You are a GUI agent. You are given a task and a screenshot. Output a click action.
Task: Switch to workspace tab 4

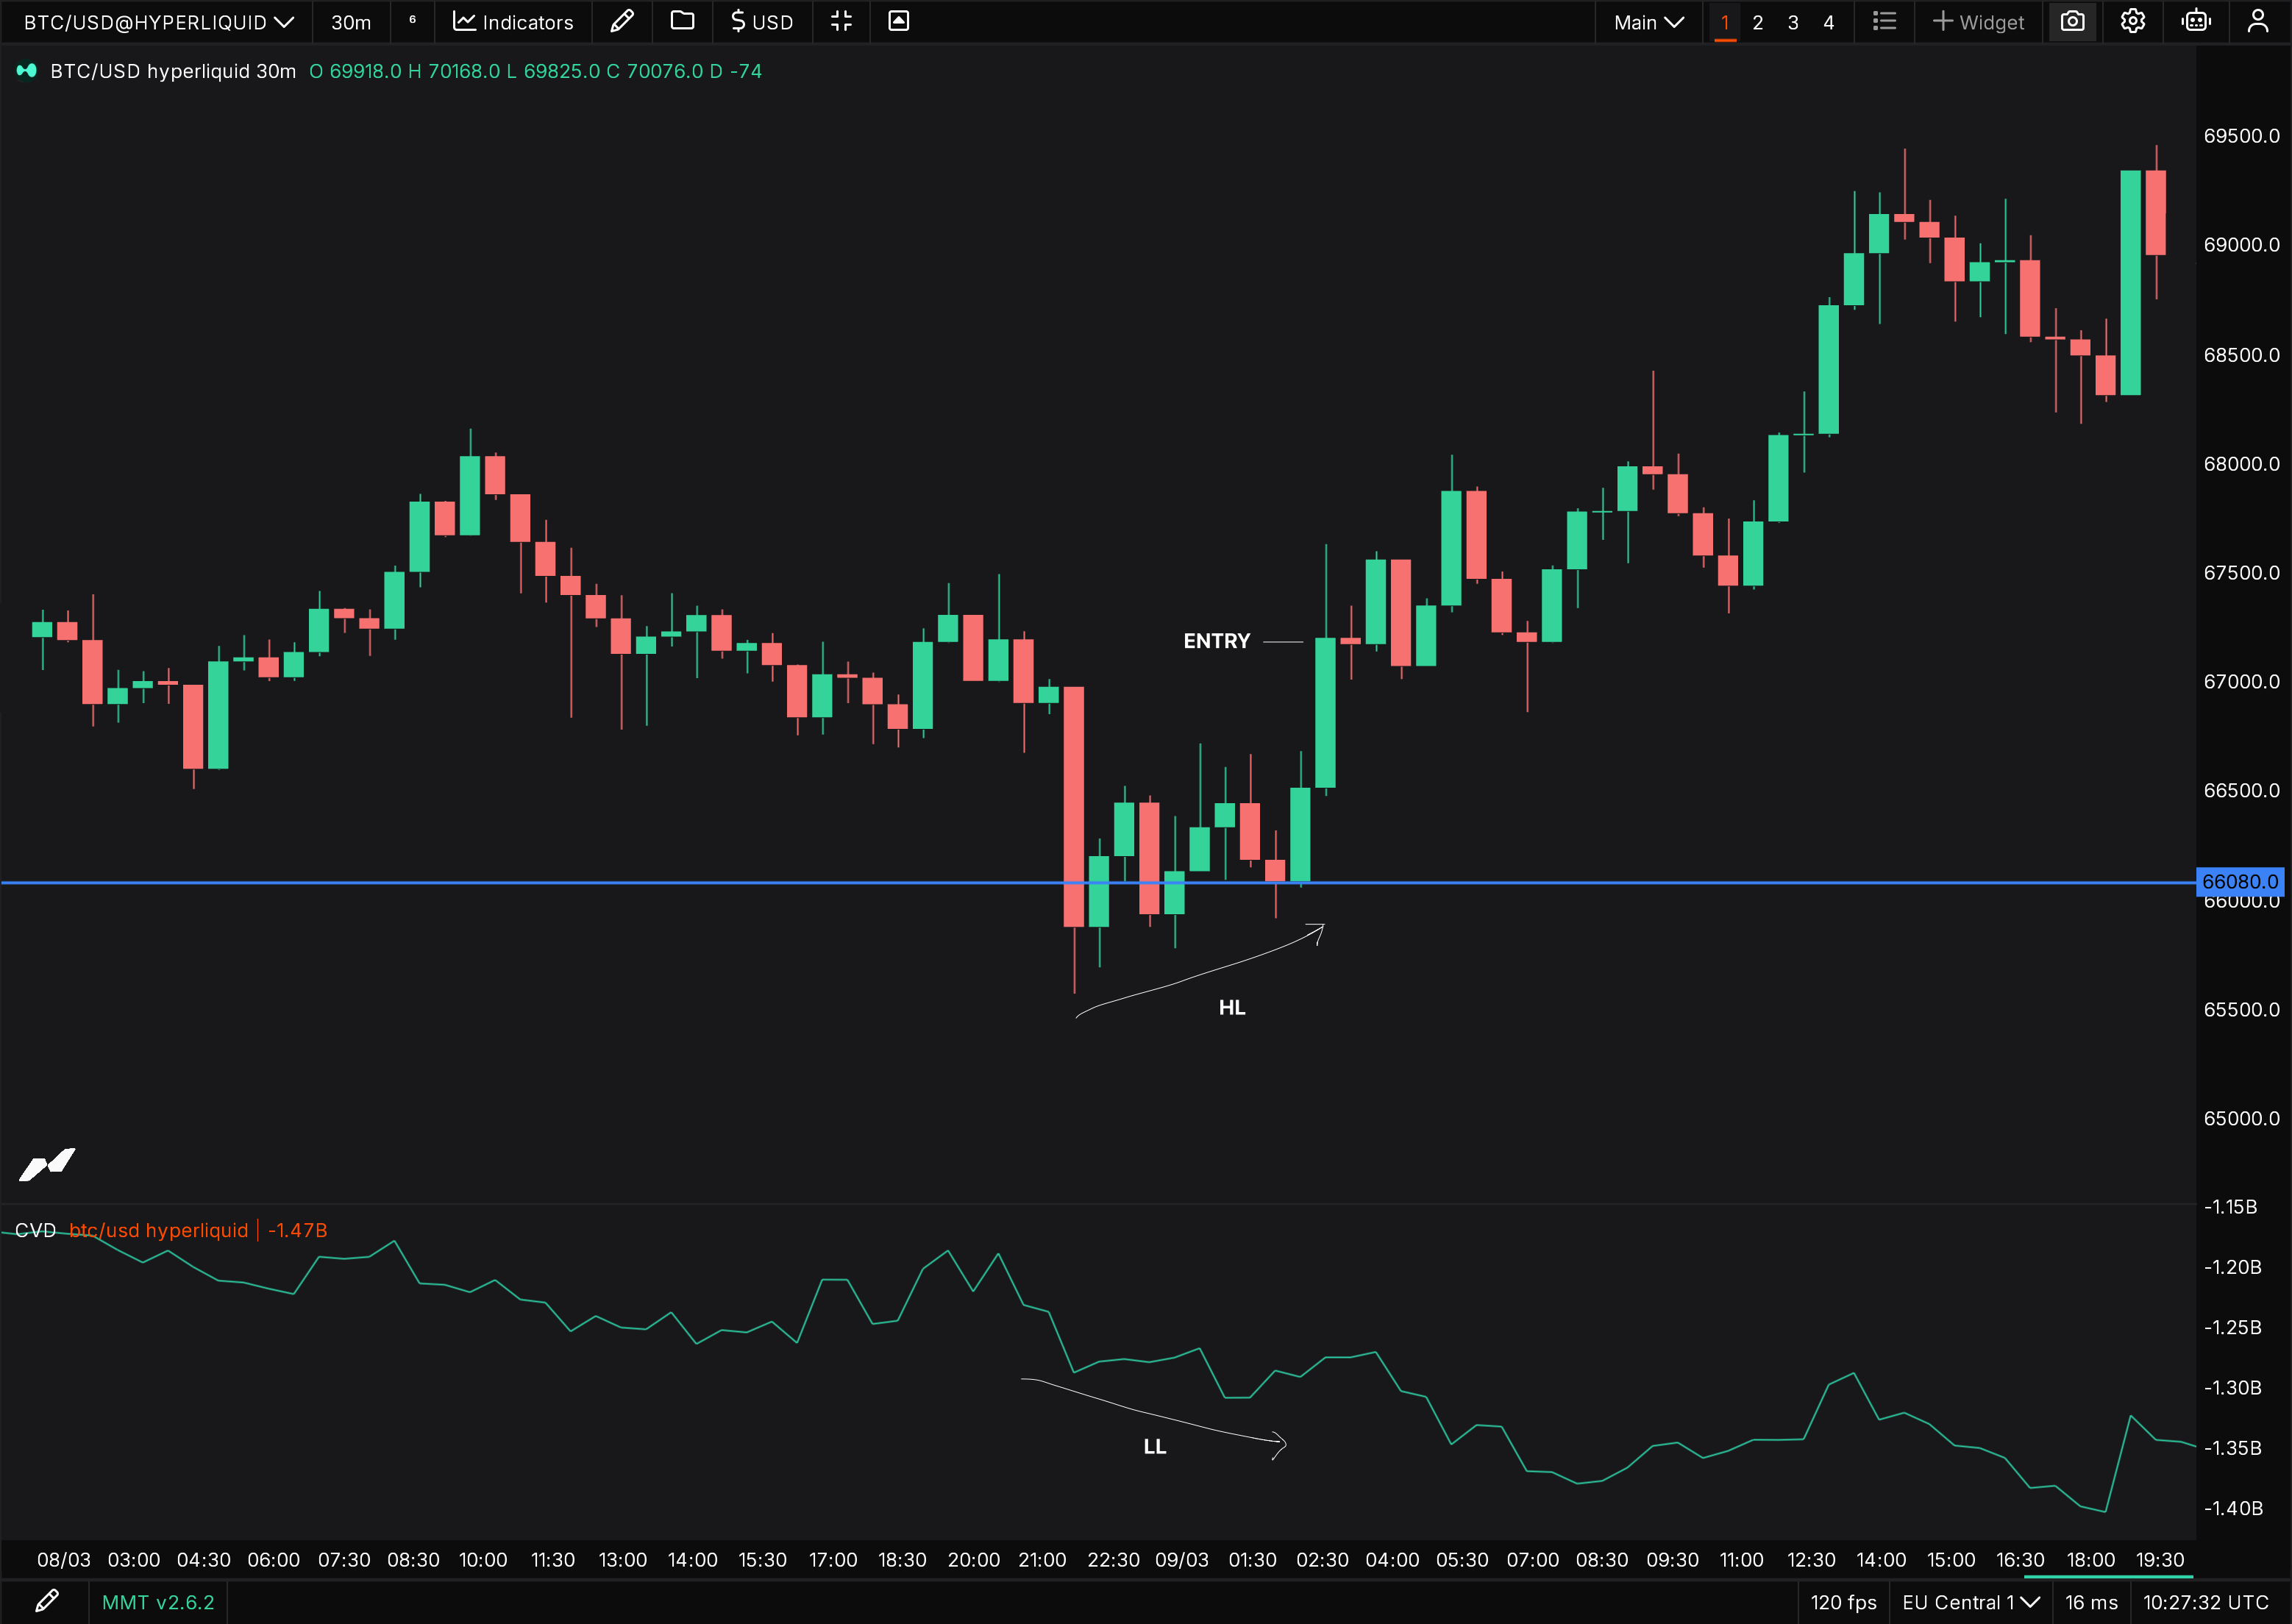[x=1828, y=21]
